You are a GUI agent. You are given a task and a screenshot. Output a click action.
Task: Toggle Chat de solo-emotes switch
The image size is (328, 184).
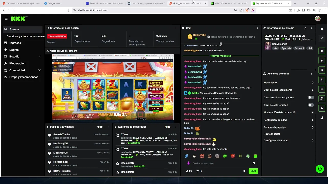coord(311,105)
